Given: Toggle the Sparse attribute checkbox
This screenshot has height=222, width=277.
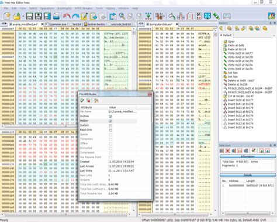Looking at the screenshot, I should [x=110, y=135].
